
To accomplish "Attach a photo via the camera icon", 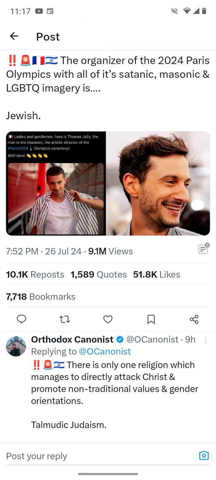I will [x=204, y=456].
